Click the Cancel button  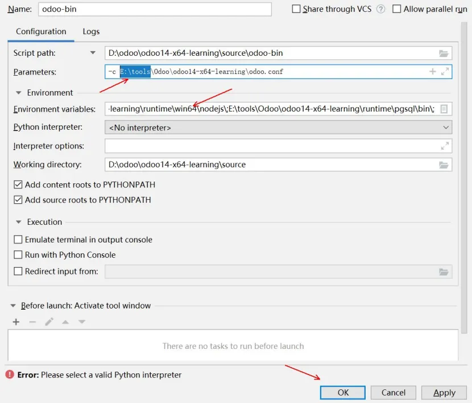[393, 392]
